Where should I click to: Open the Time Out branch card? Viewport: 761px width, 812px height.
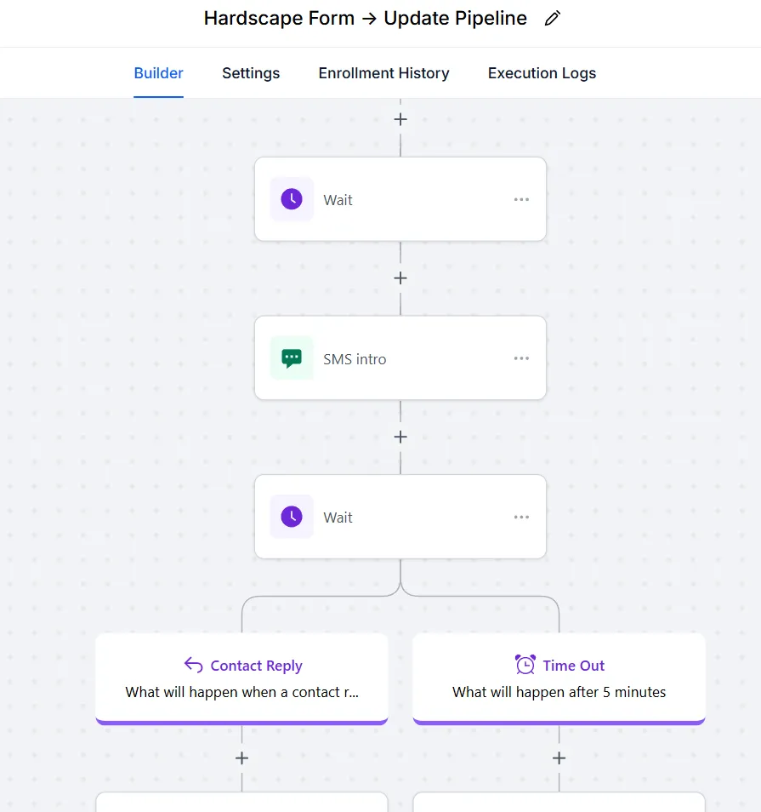559,679
